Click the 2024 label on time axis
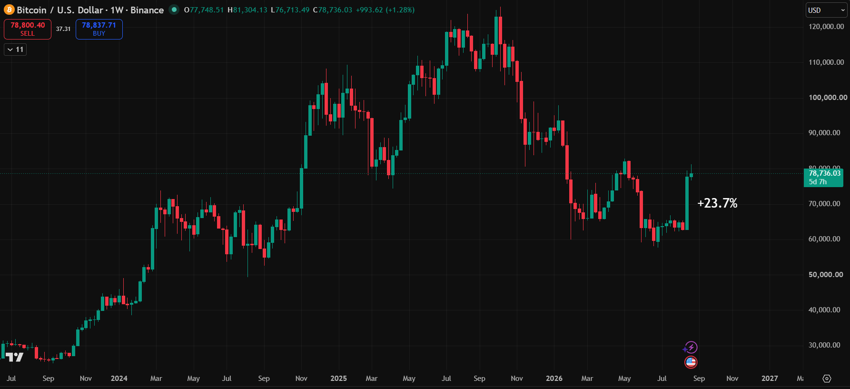The width and height of the screenshot is (850, 389). 119,379
